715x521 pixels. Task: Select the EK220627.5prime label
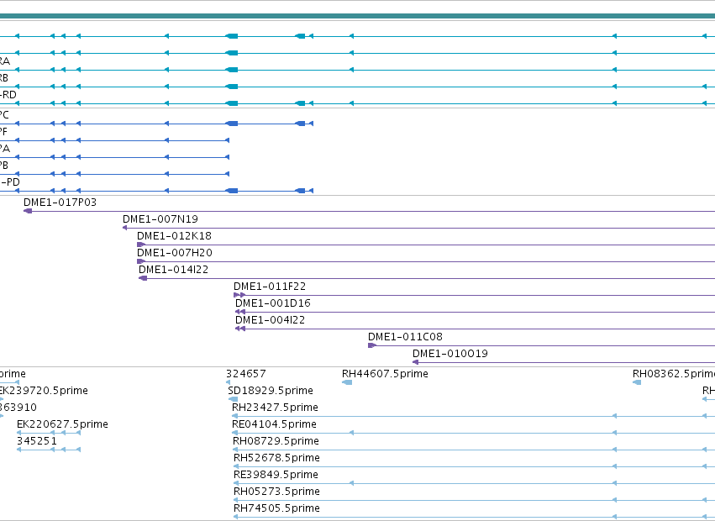pos(62,424)
